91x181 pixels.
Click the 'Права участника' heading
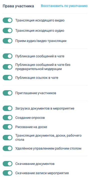[18, 6]
